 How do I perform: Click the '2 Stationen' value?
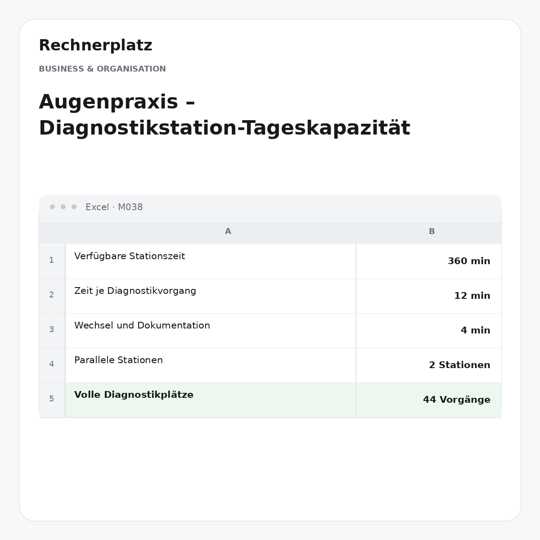tap(428, 365)
